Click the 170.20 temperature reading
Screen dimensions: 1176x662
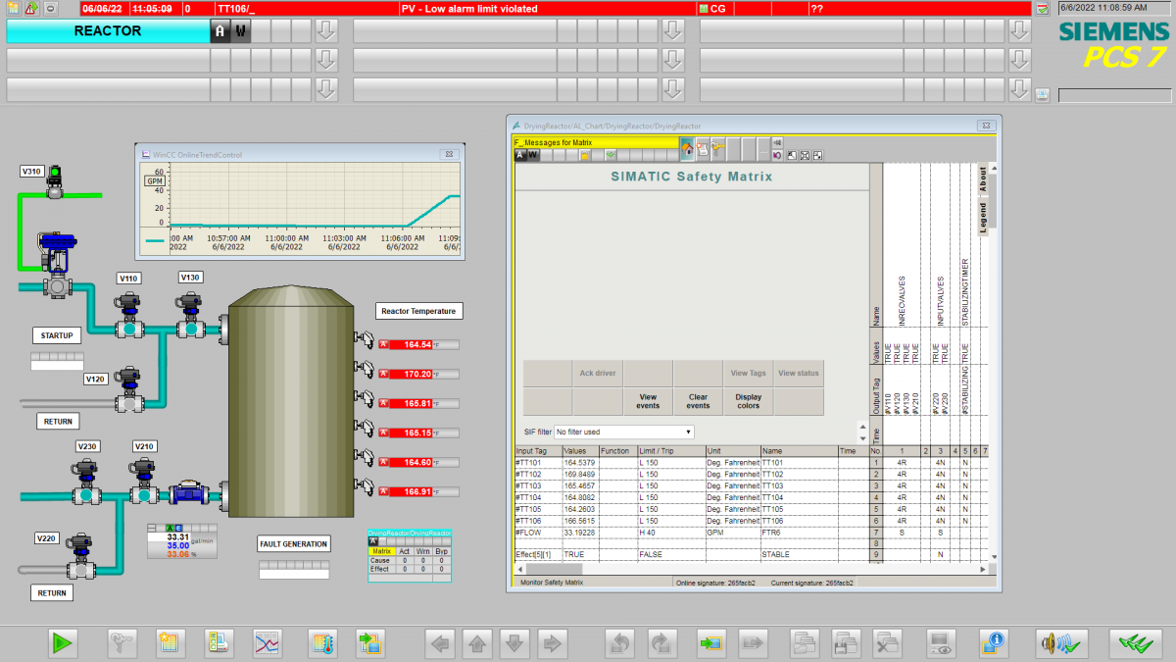[x=412, y=374]
